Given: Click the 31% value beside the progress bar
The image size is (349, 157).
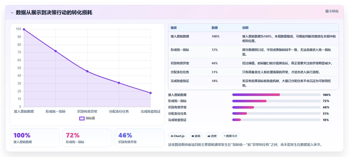Looking at the screenshot, I should [326, 114].
